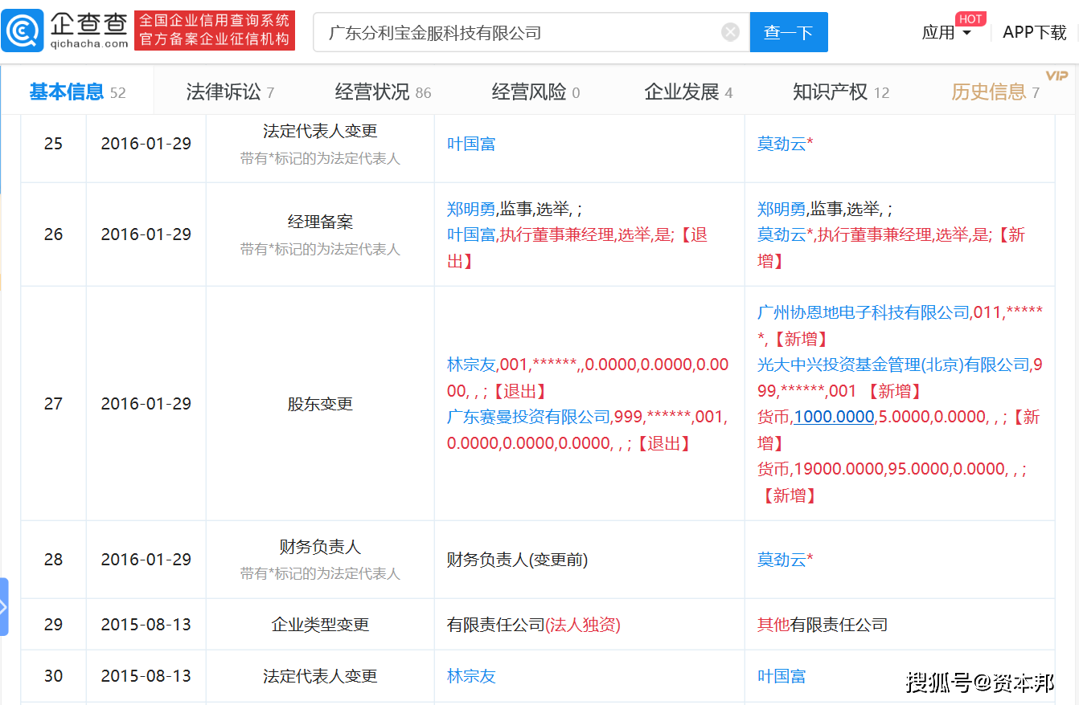Open the APP下载 link

coord(1035,32)
